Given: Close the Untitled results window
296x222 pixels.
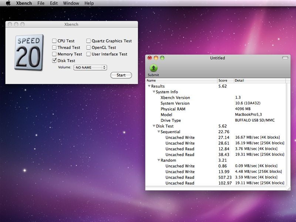Looking at the screenshot, I should point(149,58).
